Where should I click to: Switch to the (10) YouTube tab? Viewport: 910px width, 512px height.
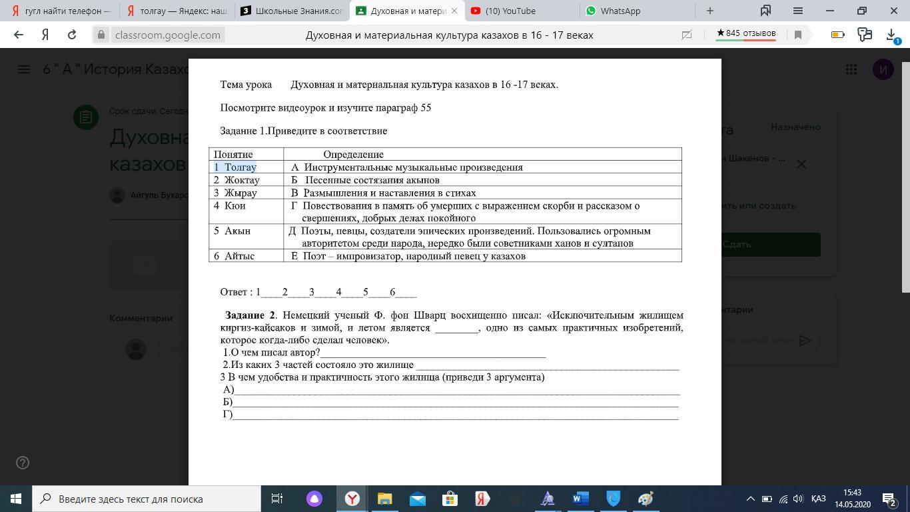(520, 11)
